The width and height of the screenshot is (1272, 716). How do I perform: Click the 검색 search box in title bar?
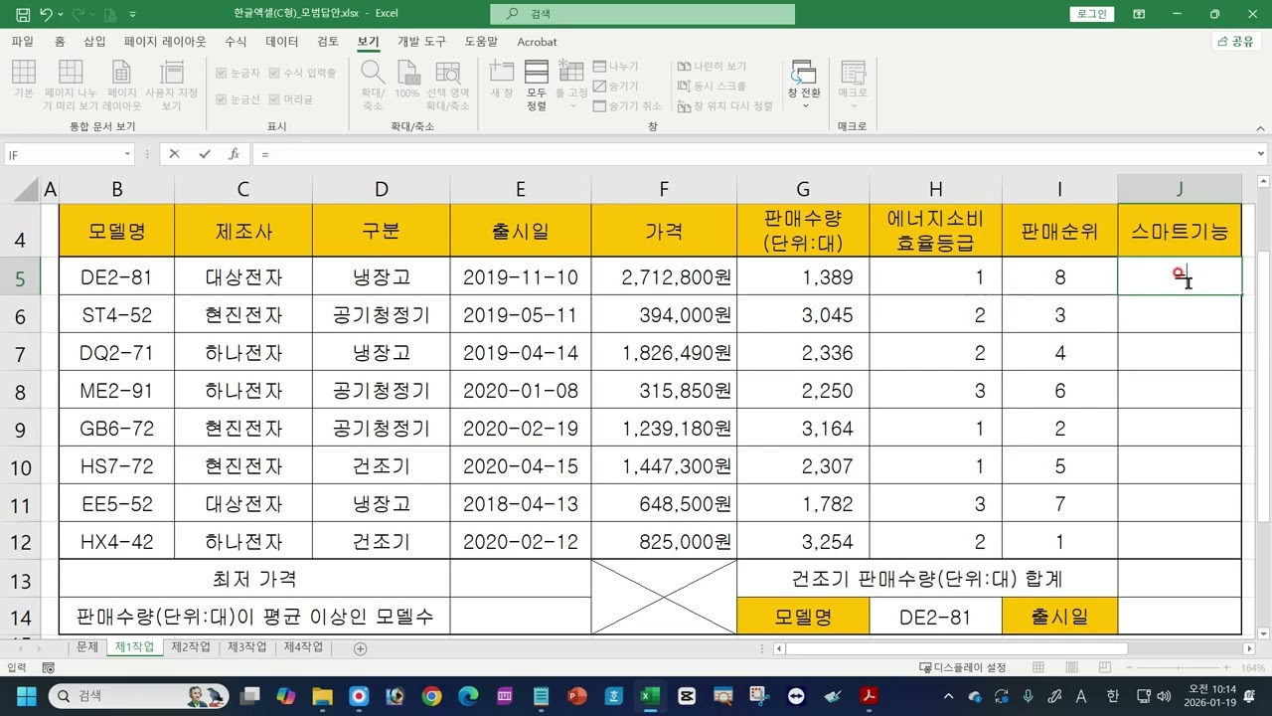(x=642, y=14)
